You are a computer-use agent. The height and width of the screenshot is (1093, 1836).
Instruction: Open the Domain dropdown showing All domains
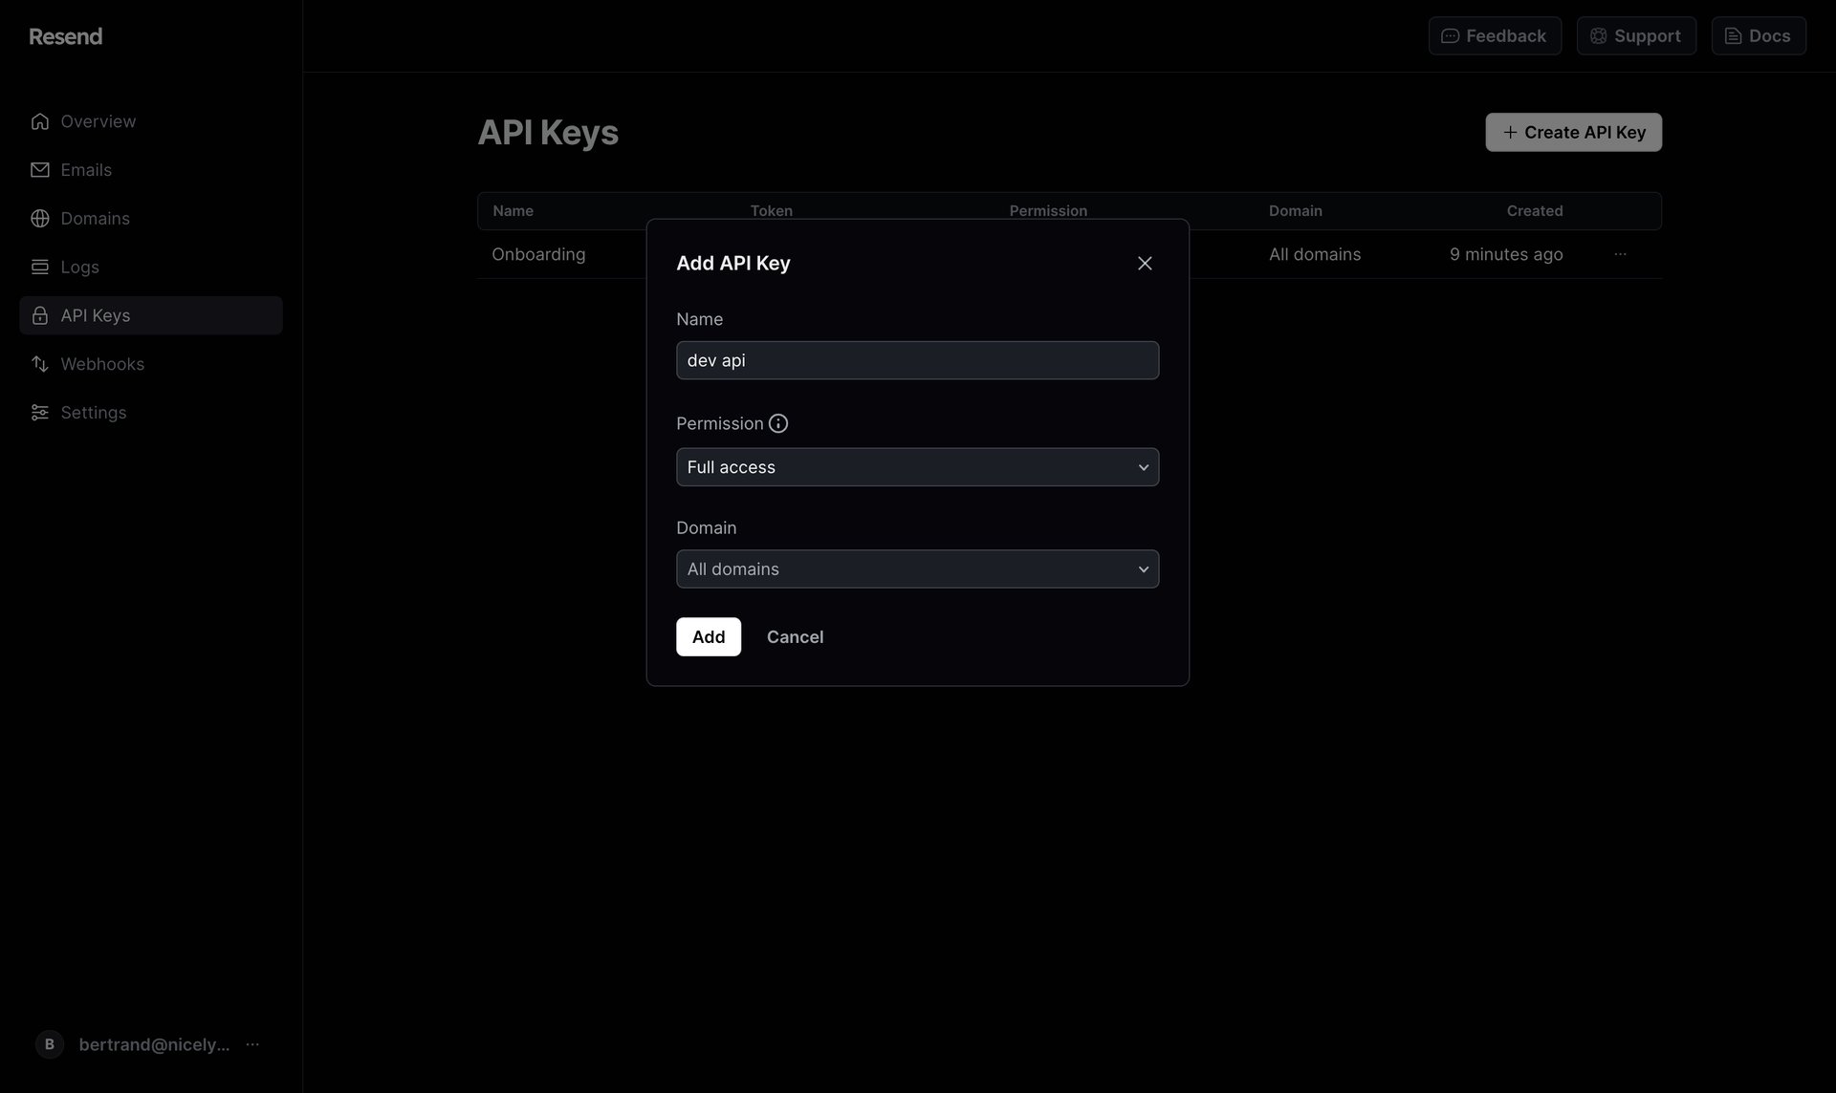(917, 568)
